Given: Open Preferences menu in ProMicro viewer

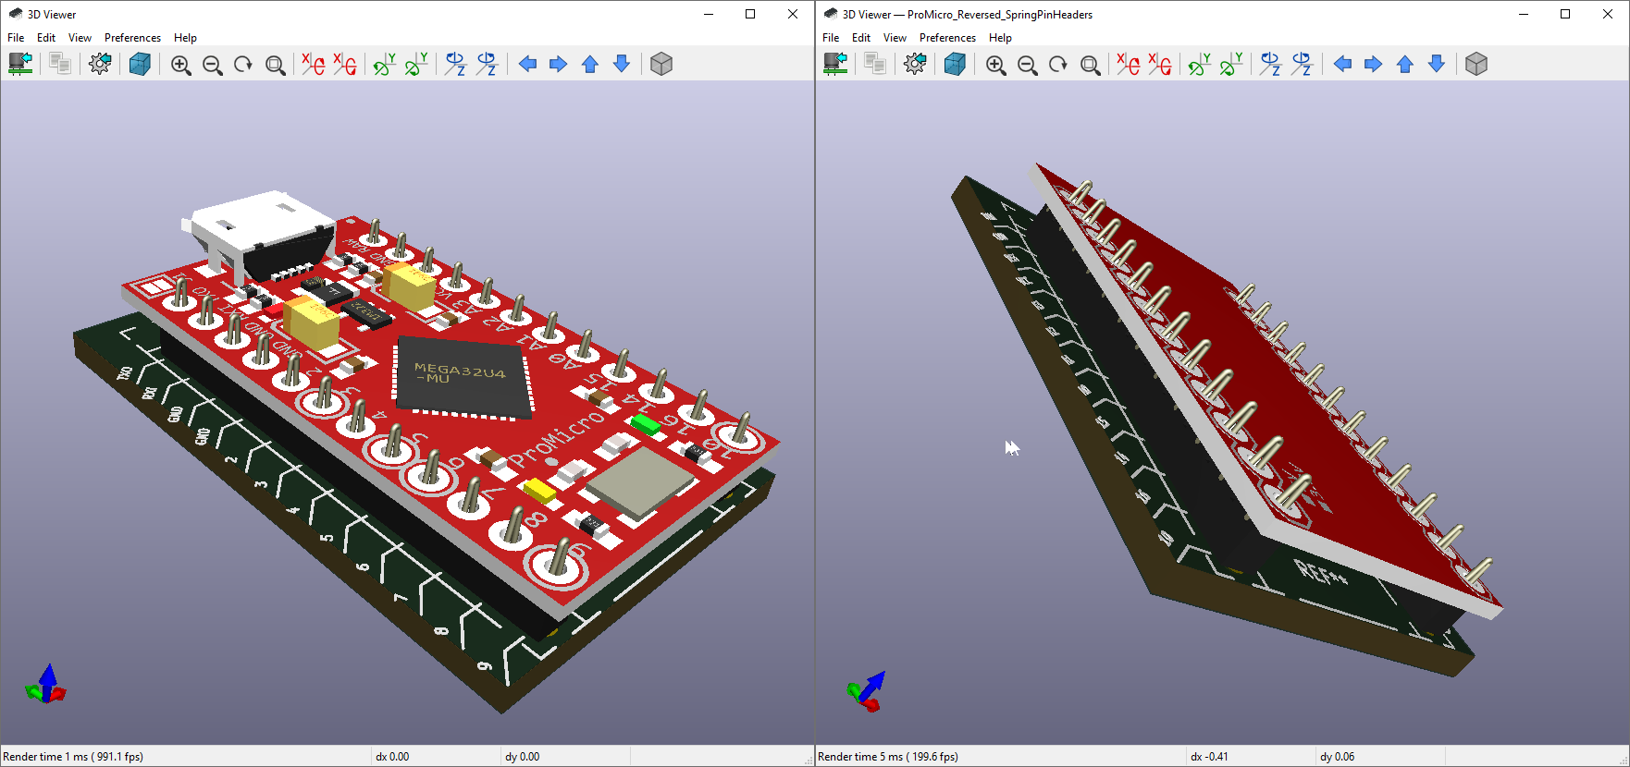Looking at the screenshot, I should (947, 38).
